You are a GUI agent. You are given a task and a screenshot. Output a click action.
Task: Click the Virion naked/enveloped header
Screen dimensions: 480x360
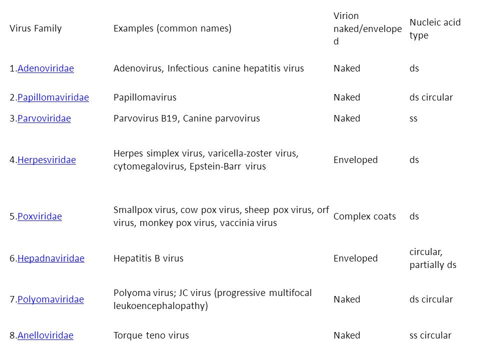click(x=367, y=28)
